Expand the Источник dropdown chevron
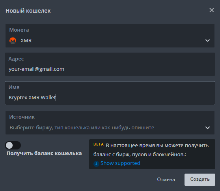The width and height of the screenshot is (220, 191). click(x=207, y=128)
